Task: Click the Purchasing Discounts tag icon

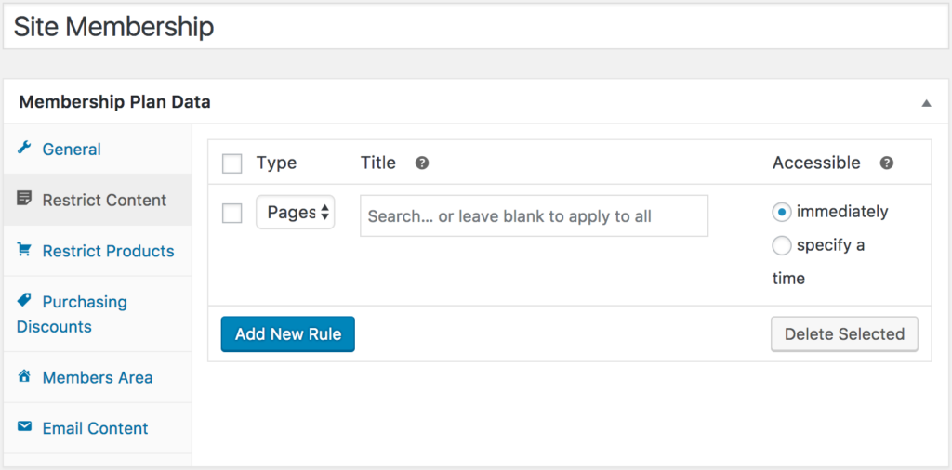Action: click(x=23, y=300)
